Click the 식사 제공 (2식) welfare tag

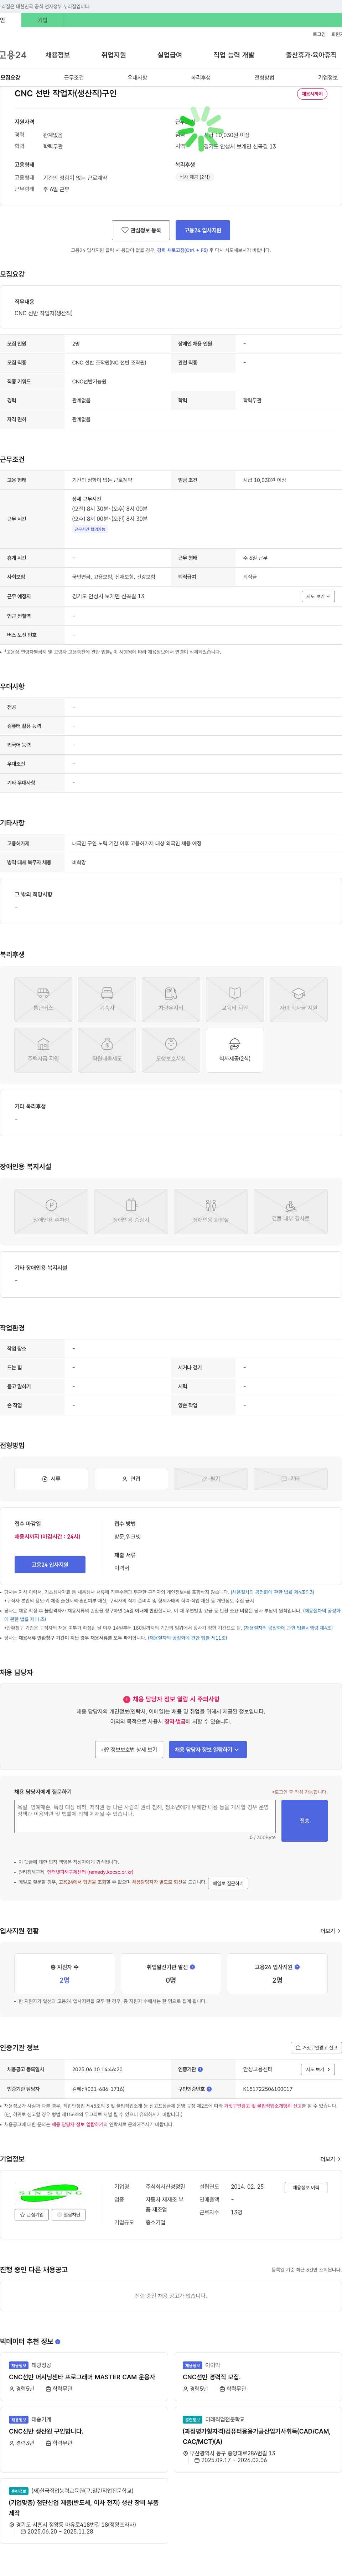195,177
